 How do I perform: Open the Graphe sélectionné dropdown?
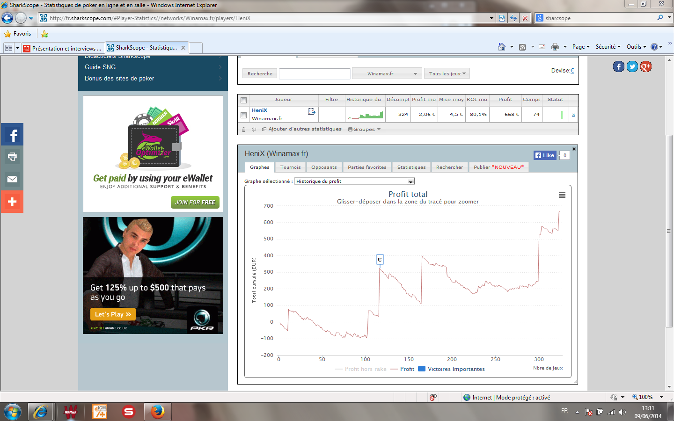point(410,181)
